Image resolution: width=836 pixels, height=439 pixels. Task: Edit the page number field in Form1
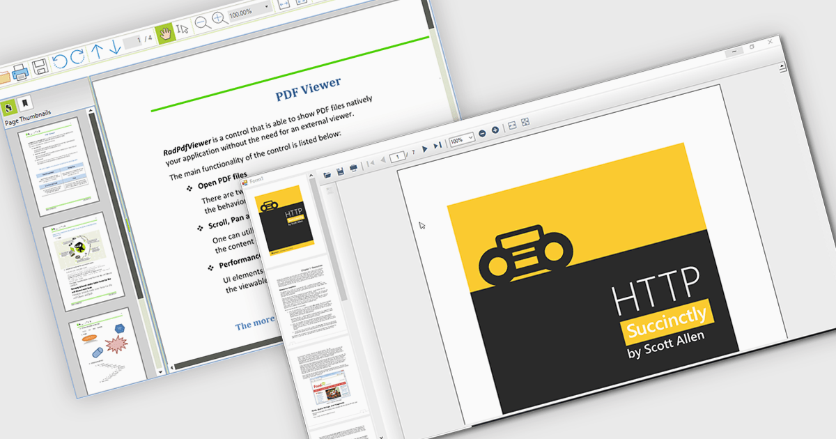pyautogui.click(x=398, y=157)
